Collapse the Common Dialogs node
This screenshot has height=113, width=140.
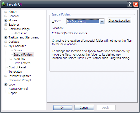click(x=6, y=29)
